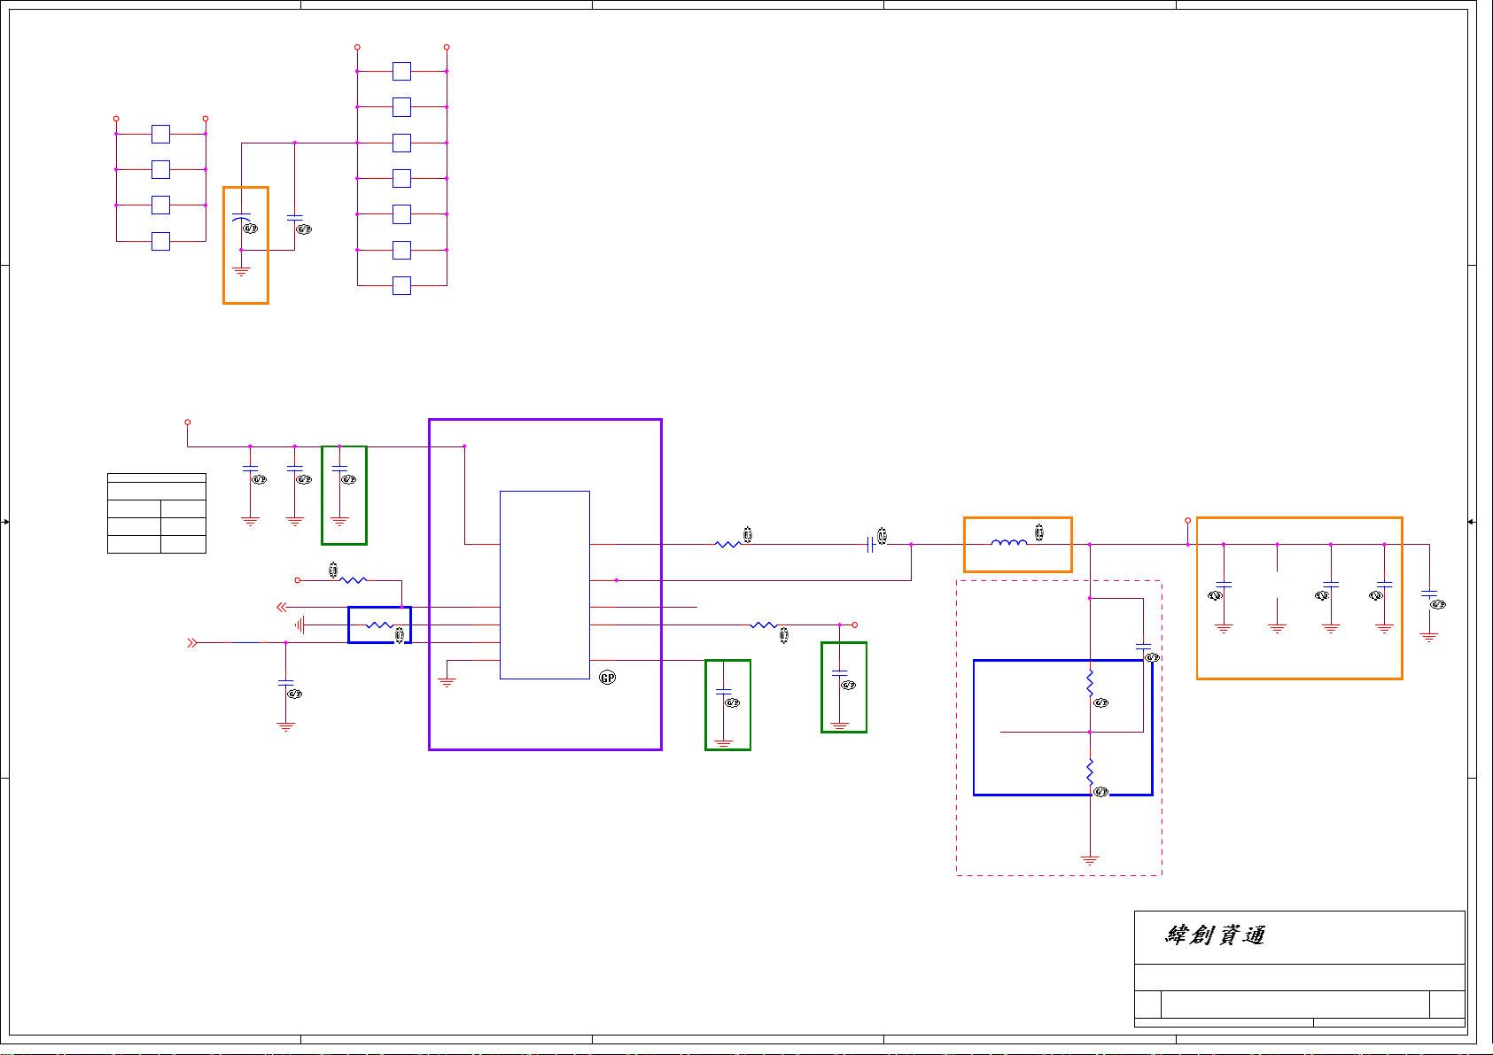Click the small table left of input capacitors

click(157, 513)
